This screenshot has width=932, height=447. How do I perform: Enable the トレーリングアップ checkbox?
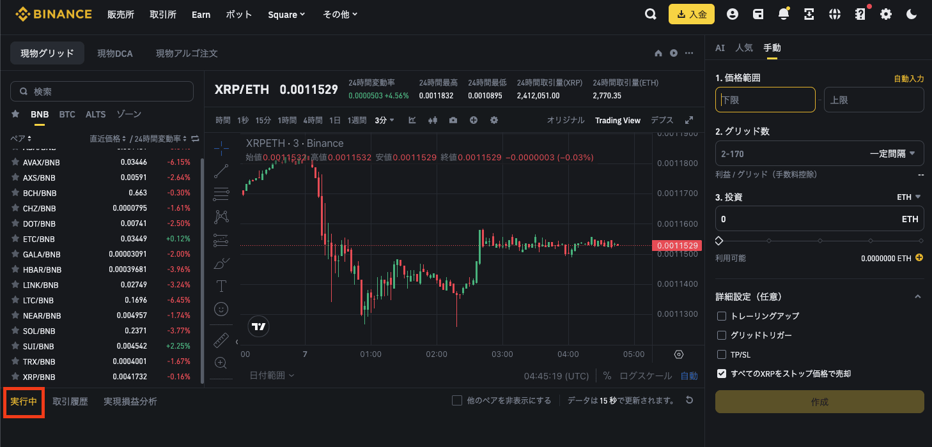click(722, 316)
